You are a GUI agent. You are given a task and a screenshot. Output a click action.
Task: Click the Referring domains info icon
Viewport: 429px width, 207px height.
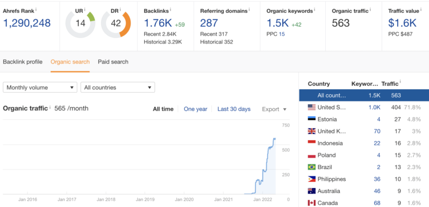(x=250, y=9)
